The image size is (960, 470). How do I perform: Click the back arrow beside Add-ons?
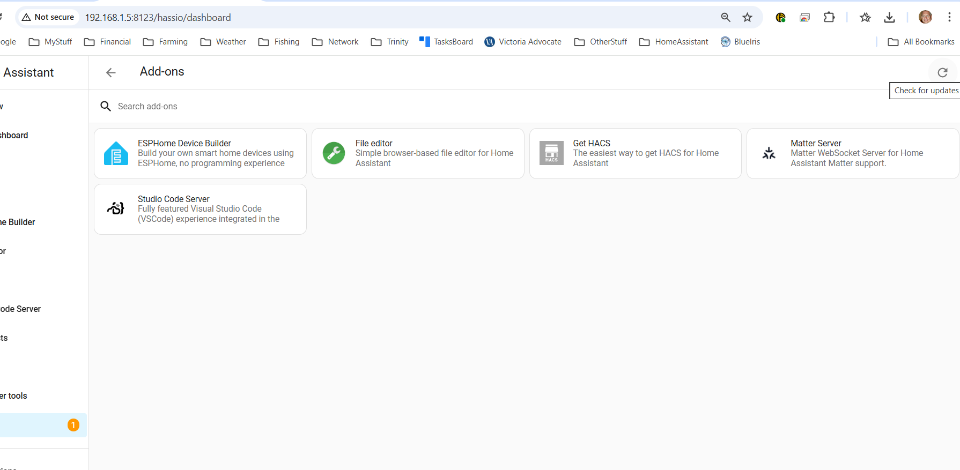point(111,72)
